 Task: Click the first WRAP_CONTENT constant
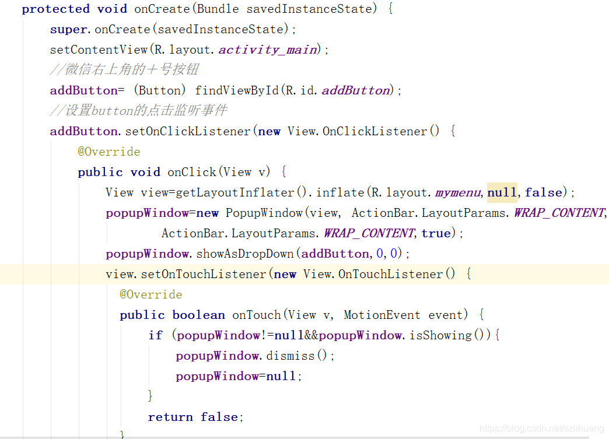[559, 213]
